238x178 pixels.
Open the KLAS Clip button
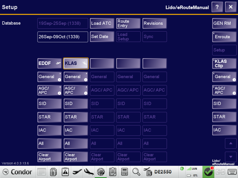click(x=224, y=63)
